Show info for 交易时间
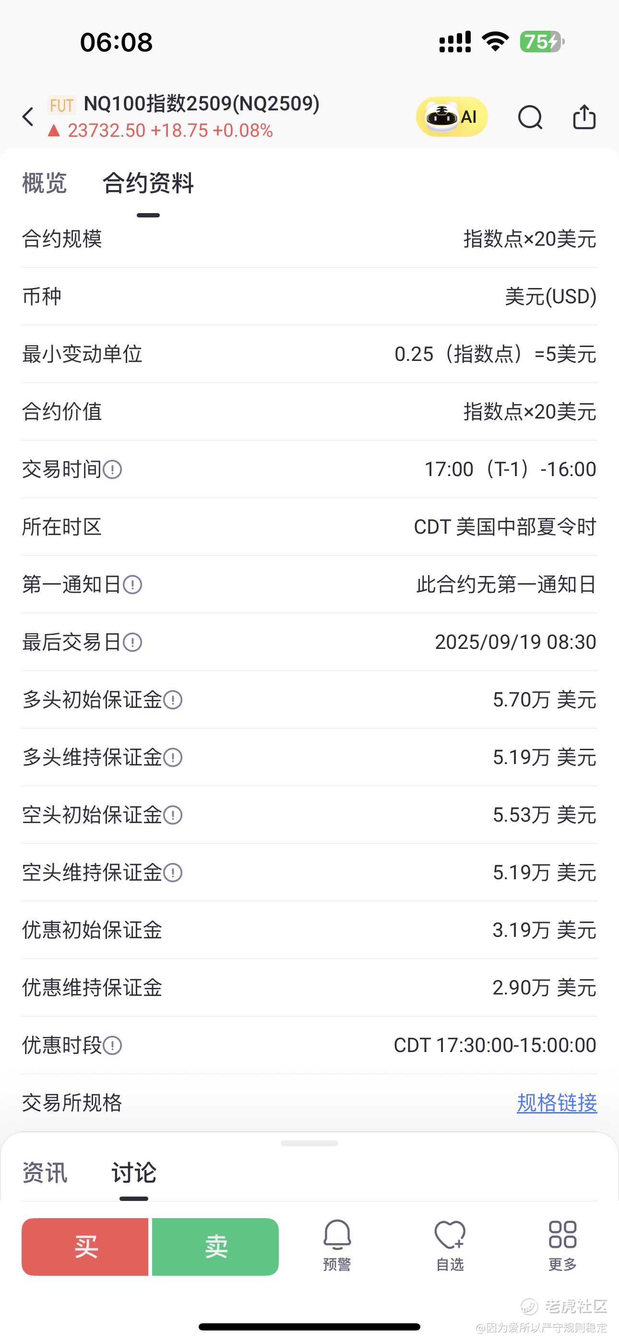The image size is (619, 1342). (113, 469)
